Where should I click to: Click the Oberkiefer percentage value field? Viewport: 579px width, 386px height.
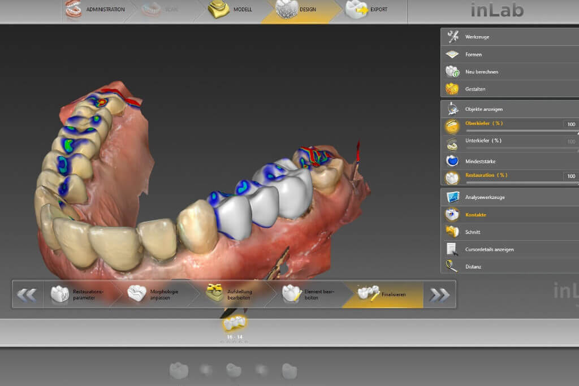pos(570,124)
